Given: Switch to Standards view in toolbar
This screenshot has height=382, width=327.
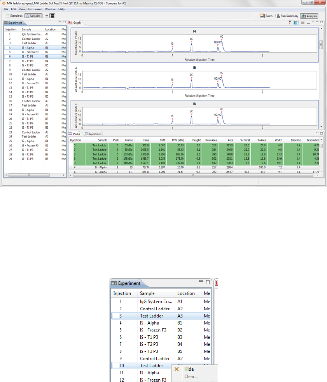Looking at the screenshot, I should tap(14, 16).
